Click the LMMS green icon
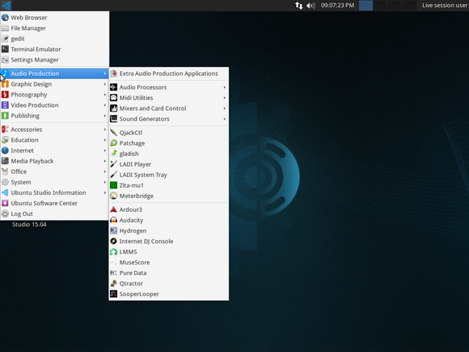Viewport: 469px width, 352px height. click(x=113, y=252)
